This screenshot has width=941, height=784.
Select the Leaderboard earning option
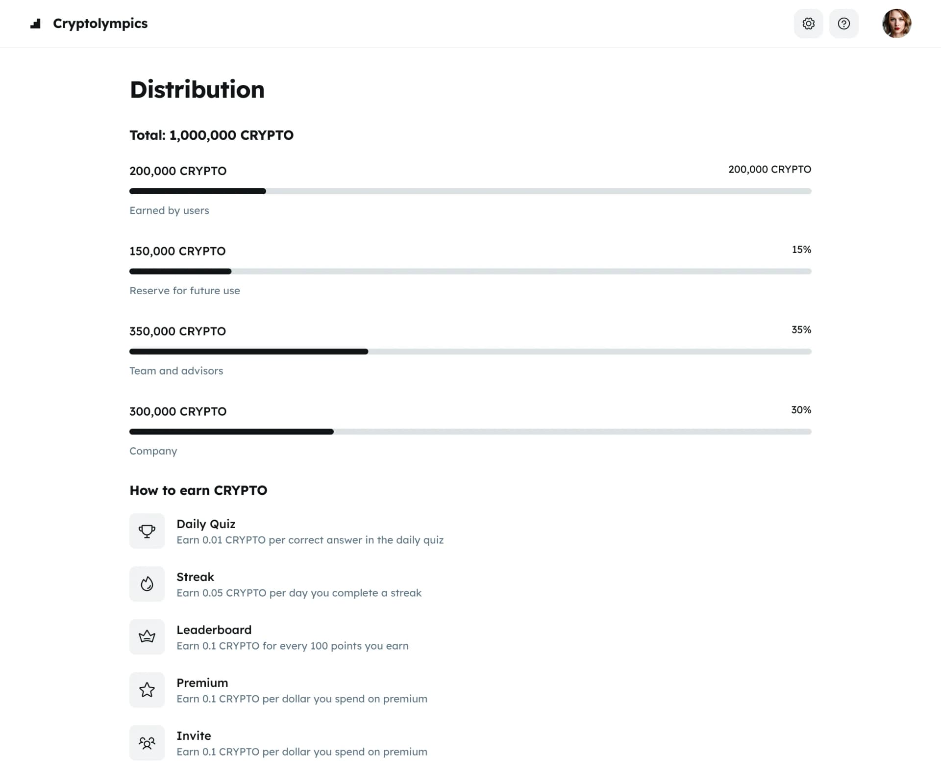click(214, 630)
